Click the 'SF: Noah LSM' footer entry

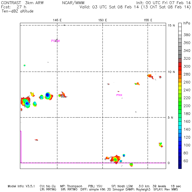pos(122,186)
